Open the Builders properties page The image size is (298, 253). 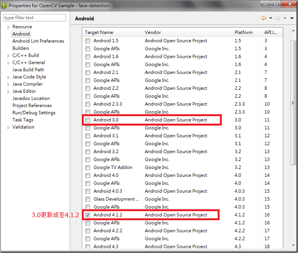pos(21,48)
